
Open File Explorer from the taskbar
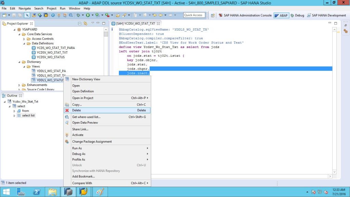point(52,192)
